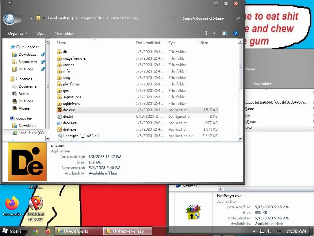
Task: Click Local Disk (C:) in address bar
Action: (60, 18)
